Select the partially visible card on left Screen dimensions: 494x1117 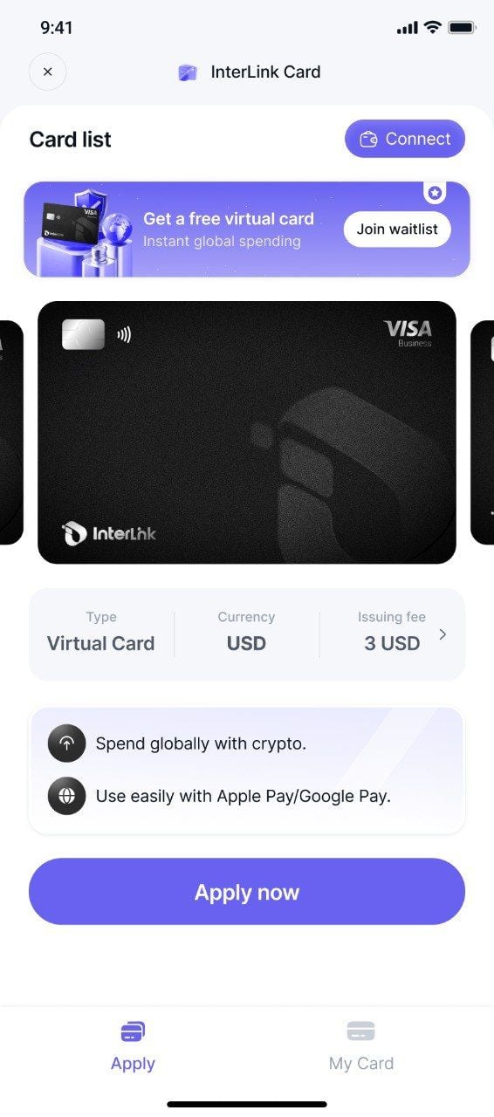(11, 433)
